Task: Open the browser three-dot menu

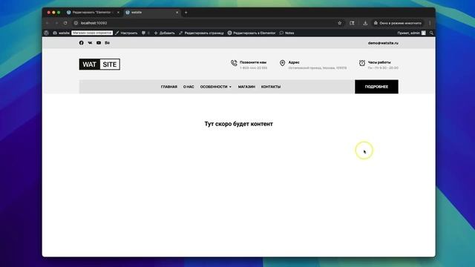Action: click(x=430, y=23)
